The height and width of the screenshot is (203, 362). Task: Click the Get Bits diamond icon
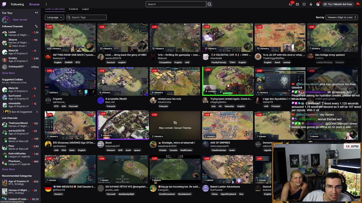click(x=311, y=4)
